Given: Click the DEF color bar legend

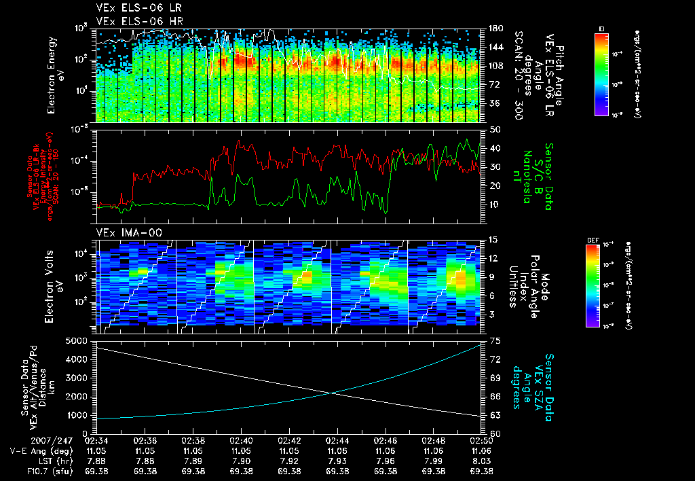Looking at the screenshot, I should [x=593, y=286].
